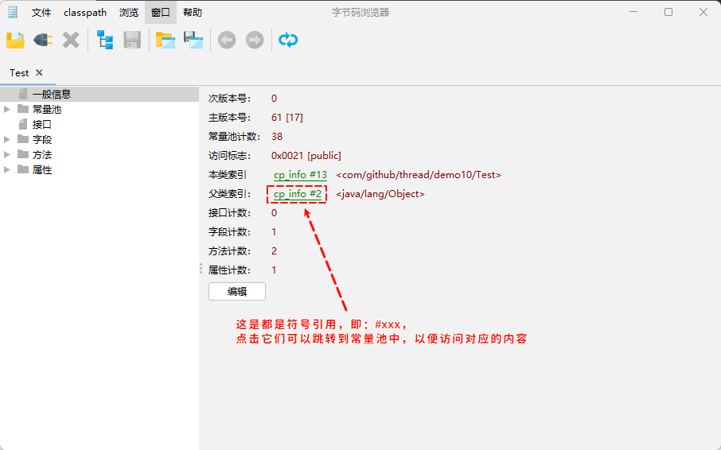Expand the 字段 tree node
Viewport: 721px width, 450px height.
point(8,139)
